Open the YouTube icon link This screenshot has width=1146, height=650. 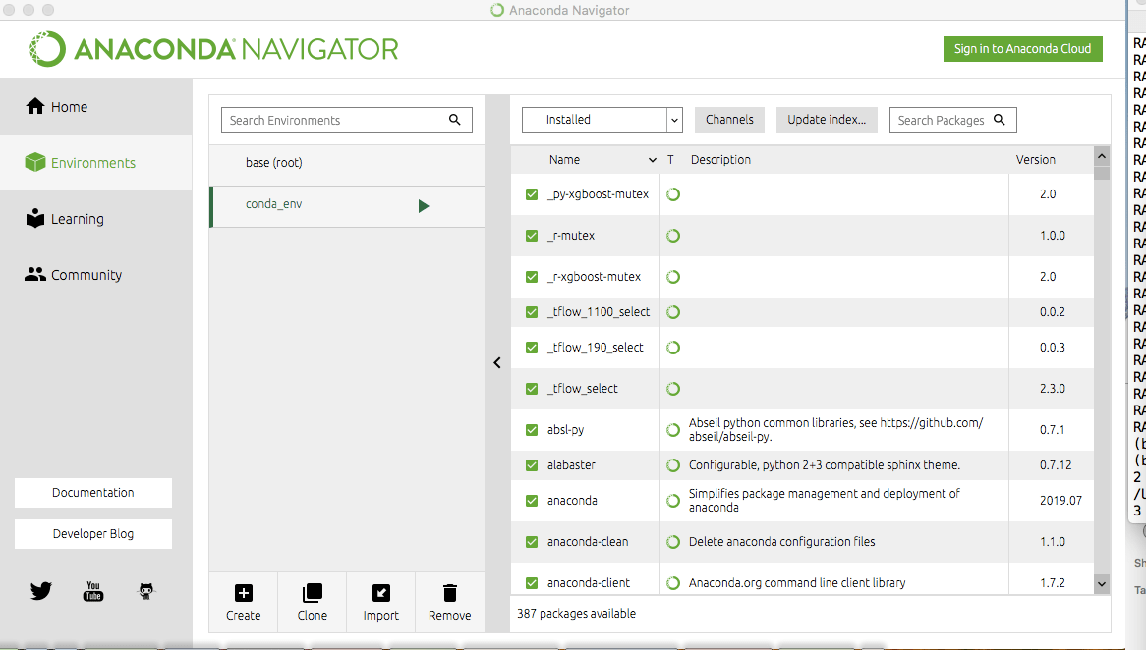click(93, 591)
